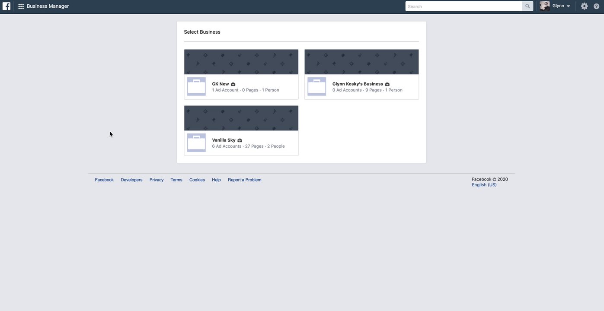Viewport: 604px width, 311px height.
Task: Open the Cookies footer link
Action: (x=197, y=180)
